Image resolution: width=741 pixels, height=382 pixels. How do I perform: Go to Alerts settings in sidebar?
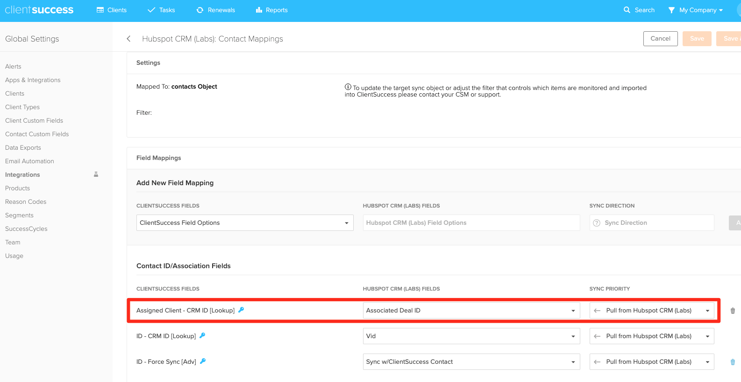click(x=13, y=66)
